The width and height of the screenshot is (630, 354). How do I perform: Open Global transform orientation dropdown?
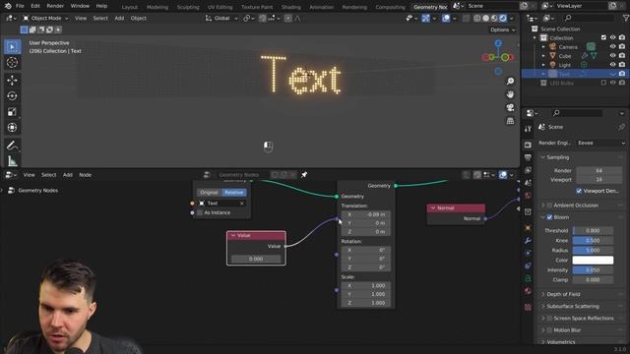pos(221,18)
